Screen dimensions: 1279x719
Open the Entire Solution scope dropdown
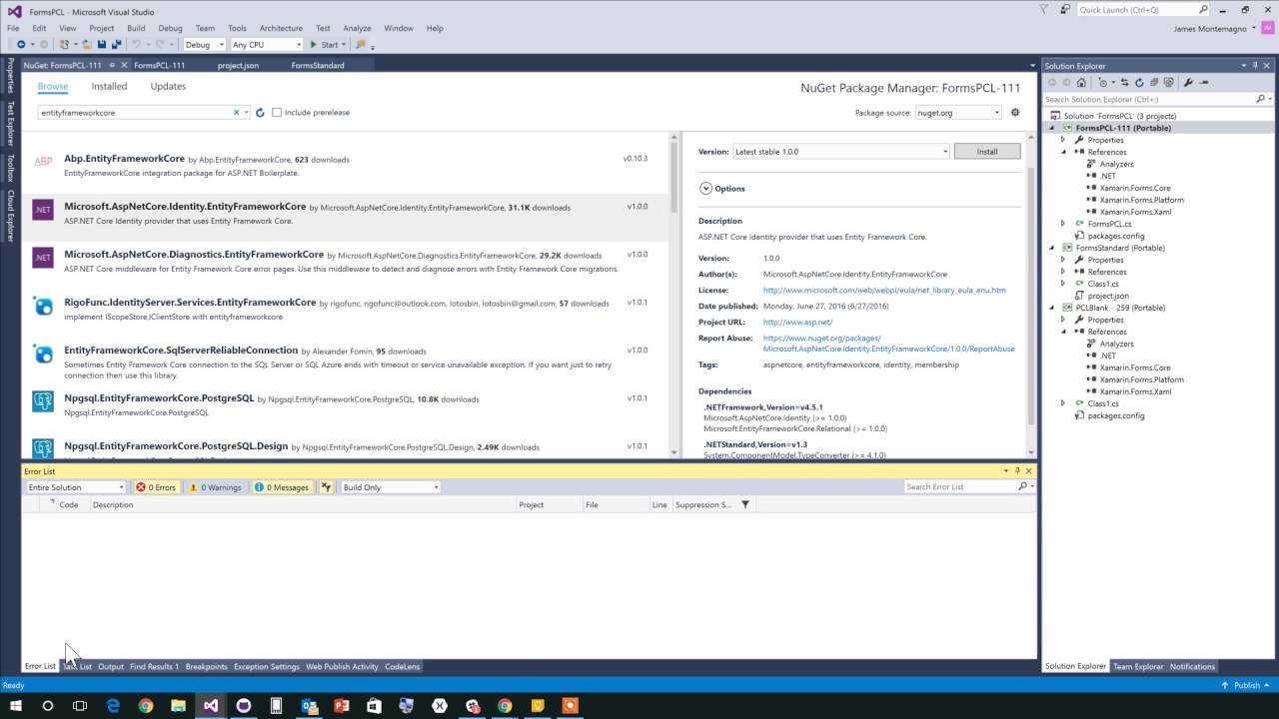coord(76,487)
